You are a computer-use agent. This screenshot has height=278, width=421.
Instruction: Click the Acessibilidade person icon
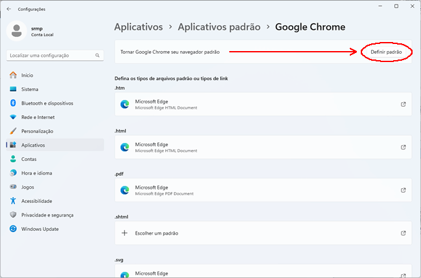click(13, 200)
